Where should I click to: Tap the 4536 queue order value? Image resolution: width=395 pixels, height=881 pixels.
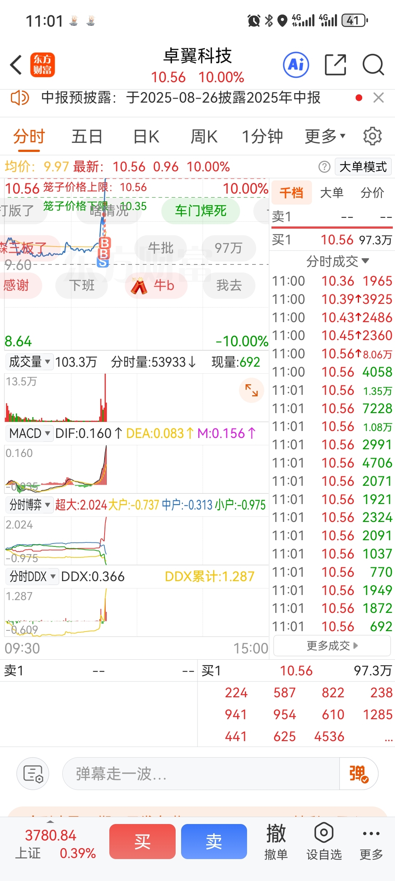[329, 736]
